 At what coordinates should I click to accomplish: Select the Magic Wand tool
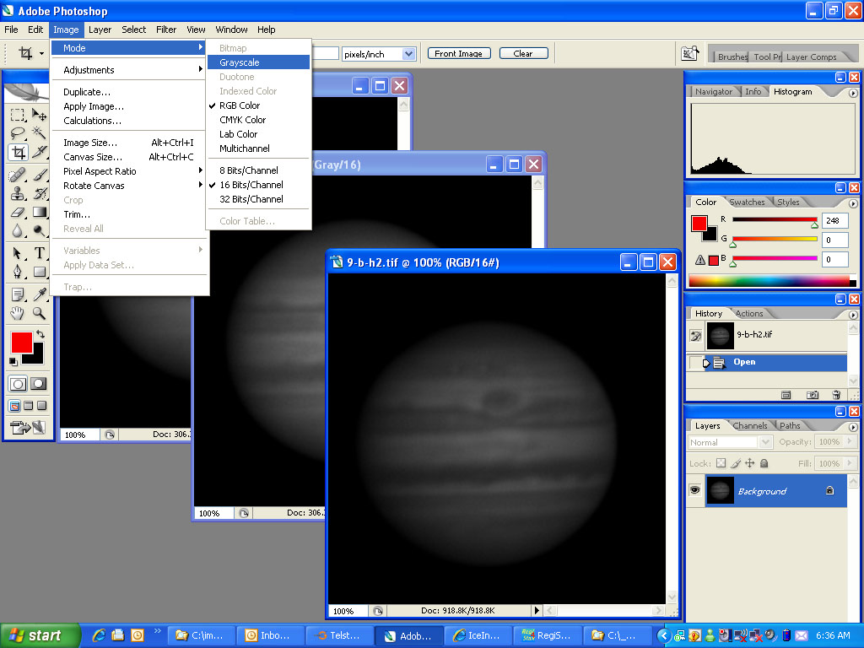[x=39, y=132]
